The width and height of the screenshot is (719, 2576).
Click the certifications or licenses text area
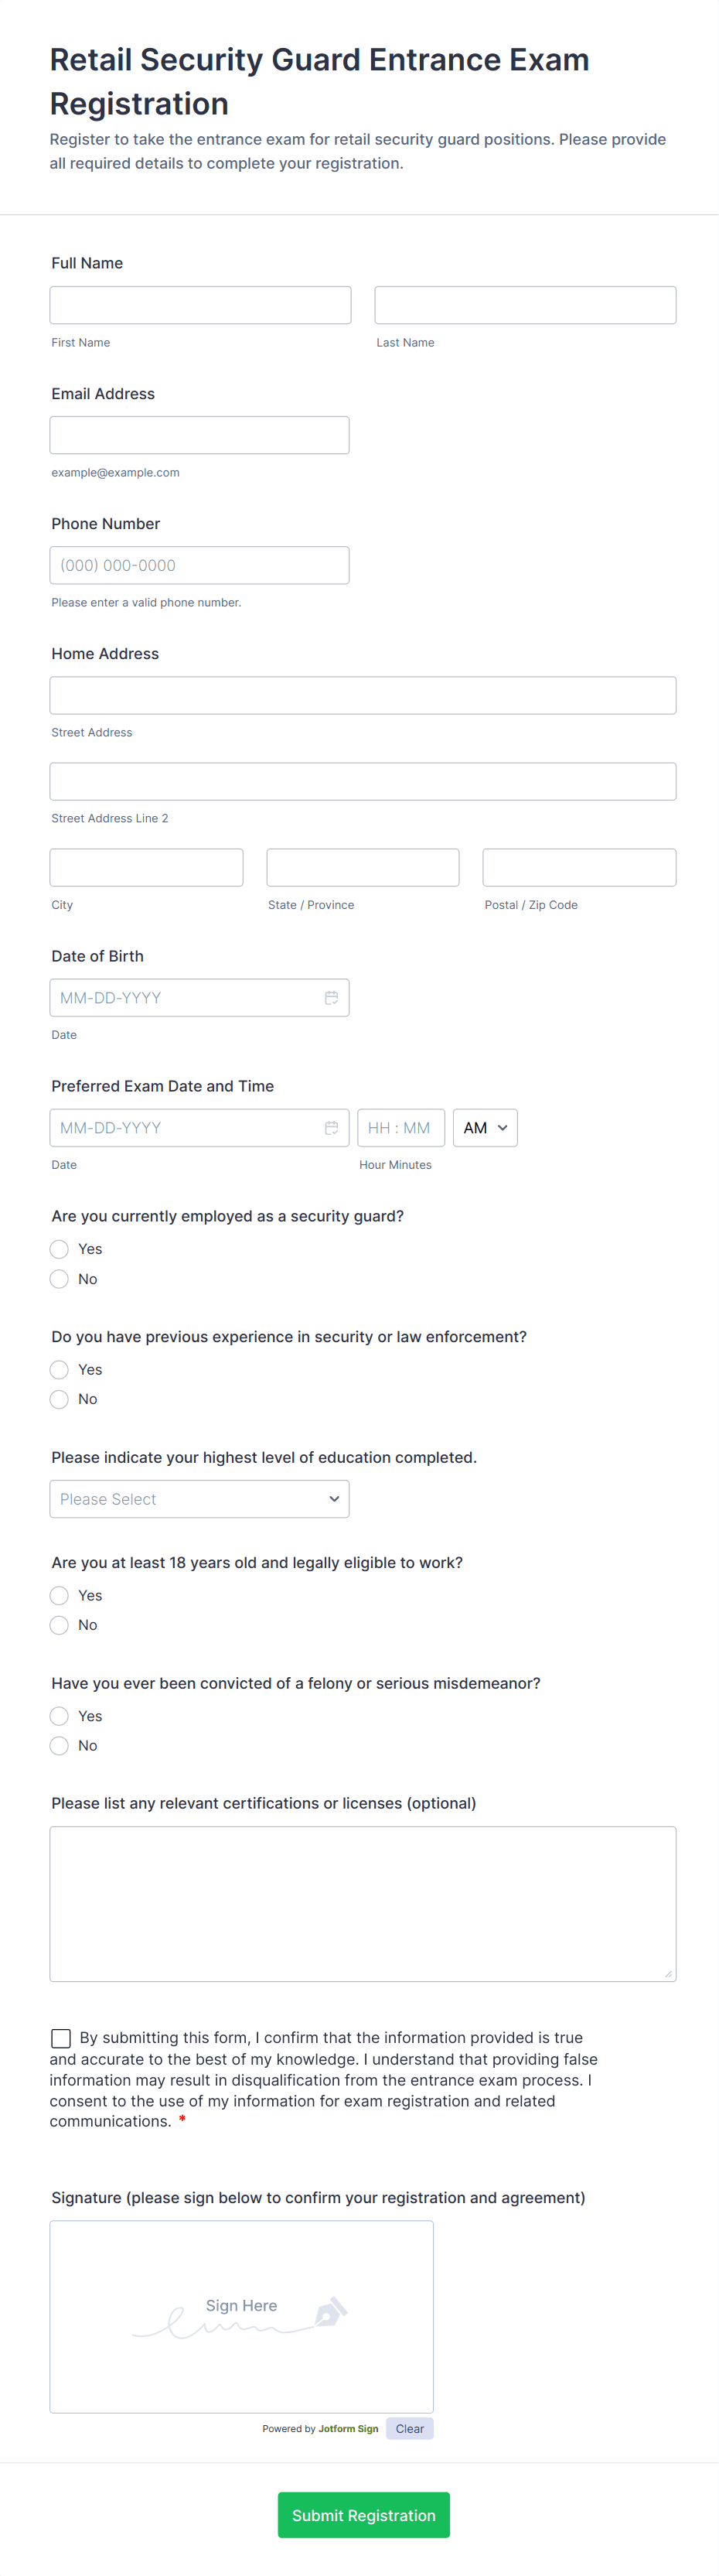pyautogui.click(x=362, y=1903)
